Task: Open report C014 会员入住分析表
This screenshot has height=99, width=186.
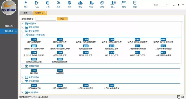Action: (x=60, y=54)
